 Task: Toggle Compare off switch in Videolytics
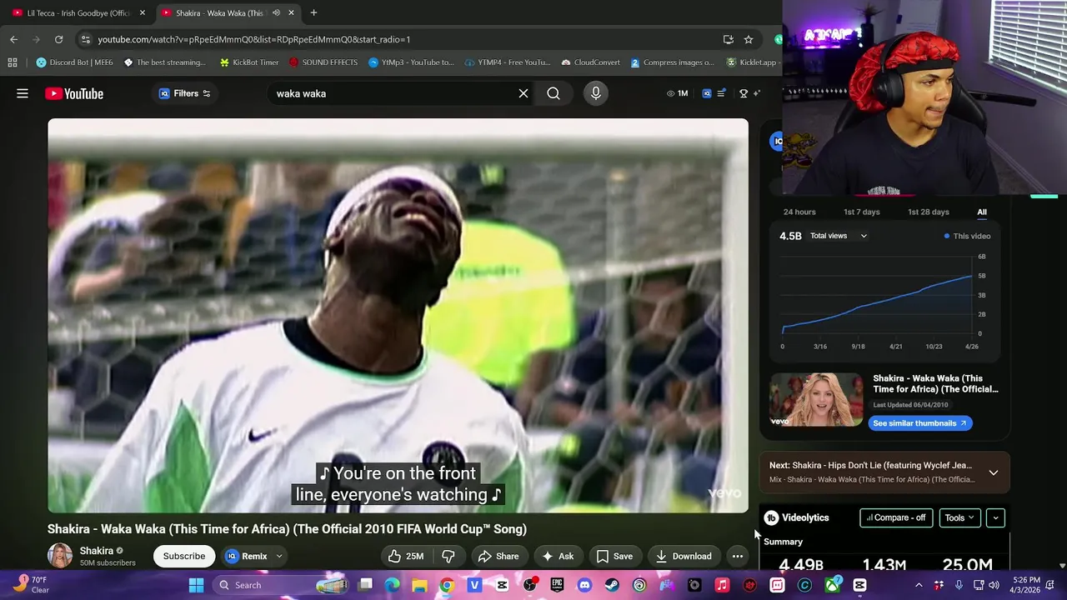(x=895, y=517)
